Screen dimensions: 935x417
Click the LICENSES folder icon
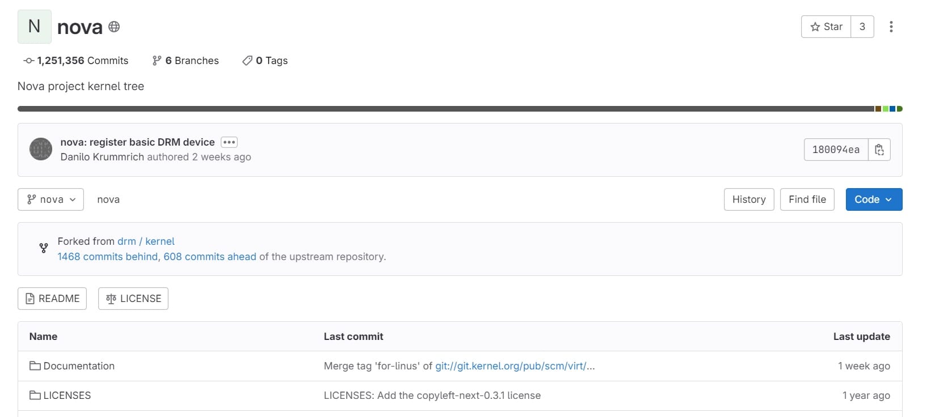click(35, 395)
